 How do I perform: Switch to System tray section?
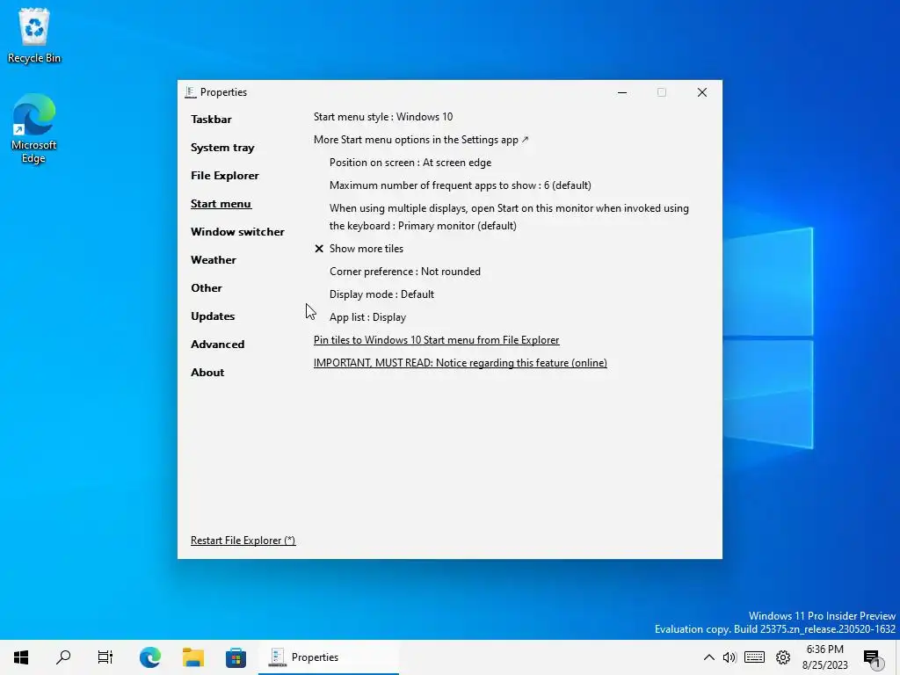point(222,148)
